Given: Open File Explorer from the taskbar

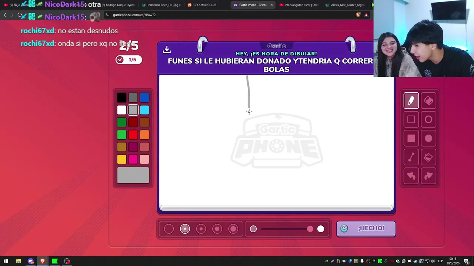Looking at the screenshot, I should 18,261.
